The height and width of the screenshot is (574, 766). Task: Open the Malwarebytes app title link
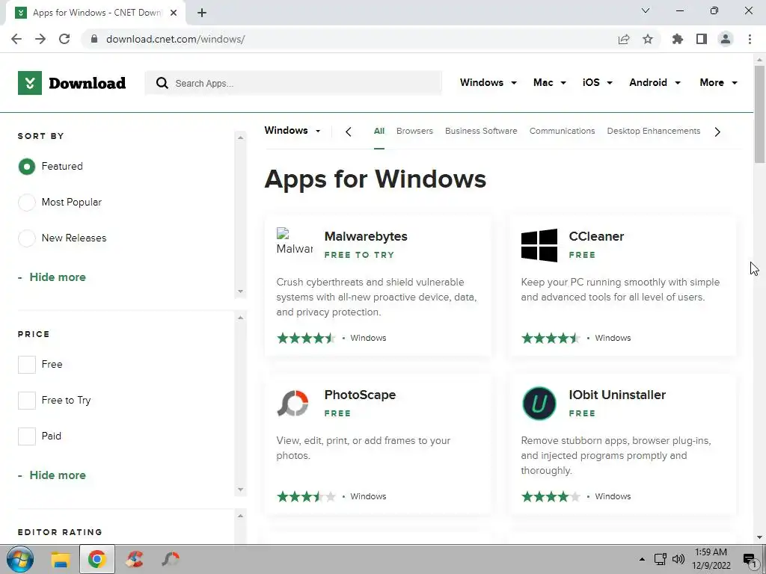[366, 236]
